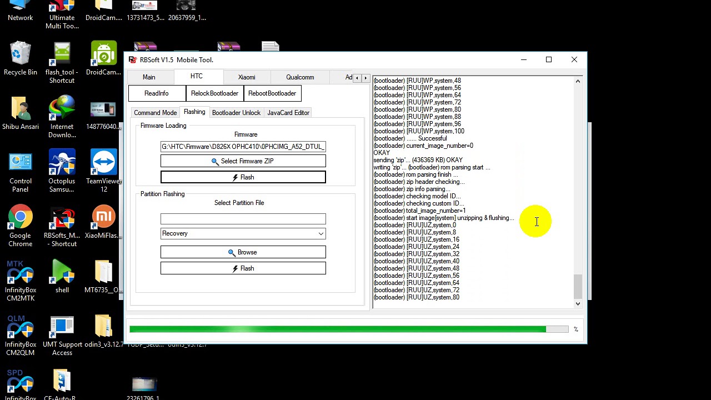Screen dimensions: 711x400
Task: Click the Select Partition File input field
Action: click(x=243, y=219)
